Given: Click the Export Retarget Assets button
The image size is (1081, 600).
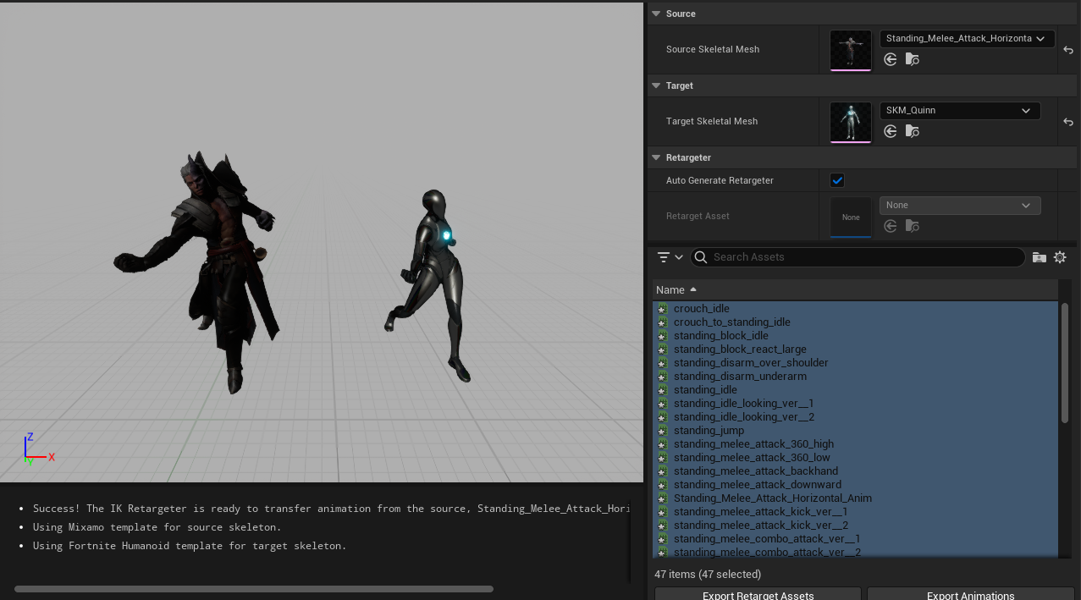Looking at the screenshot, I should pyautogui.click(x=758, y=595).
